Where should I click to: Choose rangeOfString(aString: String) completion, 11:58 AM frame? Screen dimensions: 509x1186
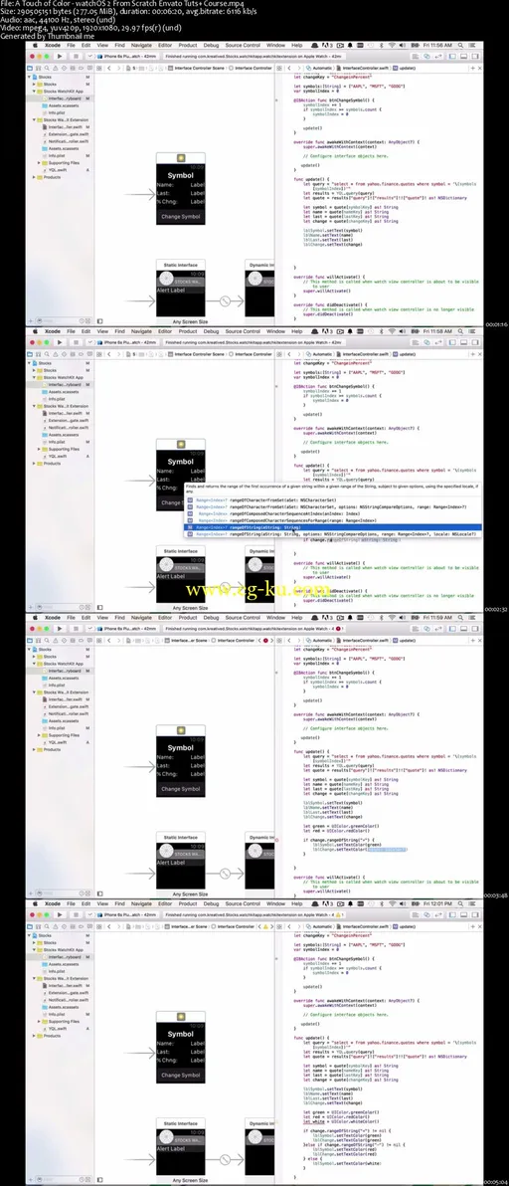coord(333,527)
